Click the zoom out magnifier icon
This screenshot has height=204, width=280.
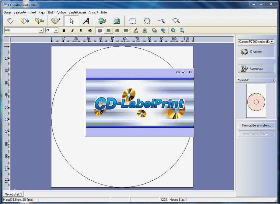pyautogui.click(x=182, y=30)
